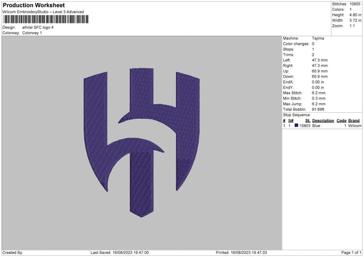Click the St. column header
The width and height of the screenshot is (364, 257).
coord(308,120)
